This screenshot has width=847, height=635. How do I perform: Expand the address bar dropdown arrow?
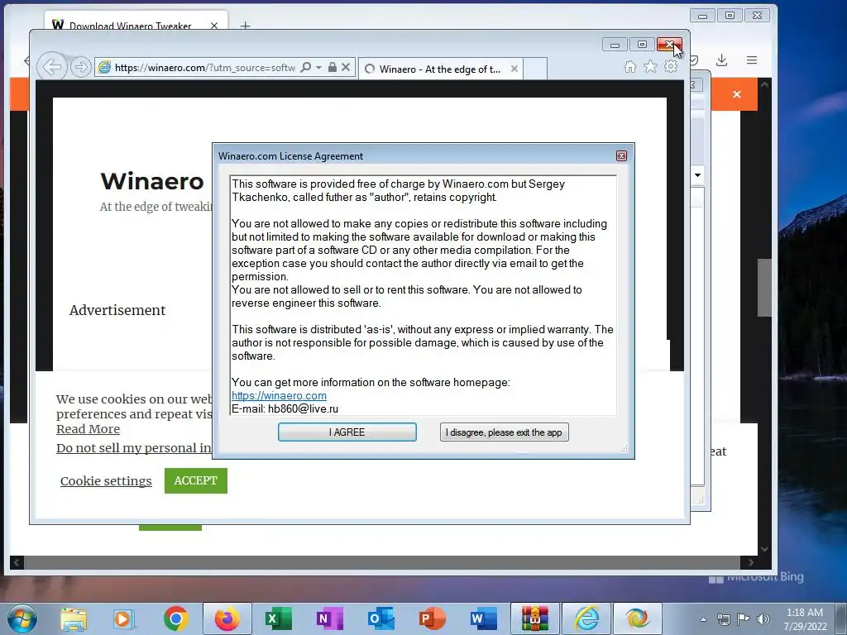(x=318, y=68)
